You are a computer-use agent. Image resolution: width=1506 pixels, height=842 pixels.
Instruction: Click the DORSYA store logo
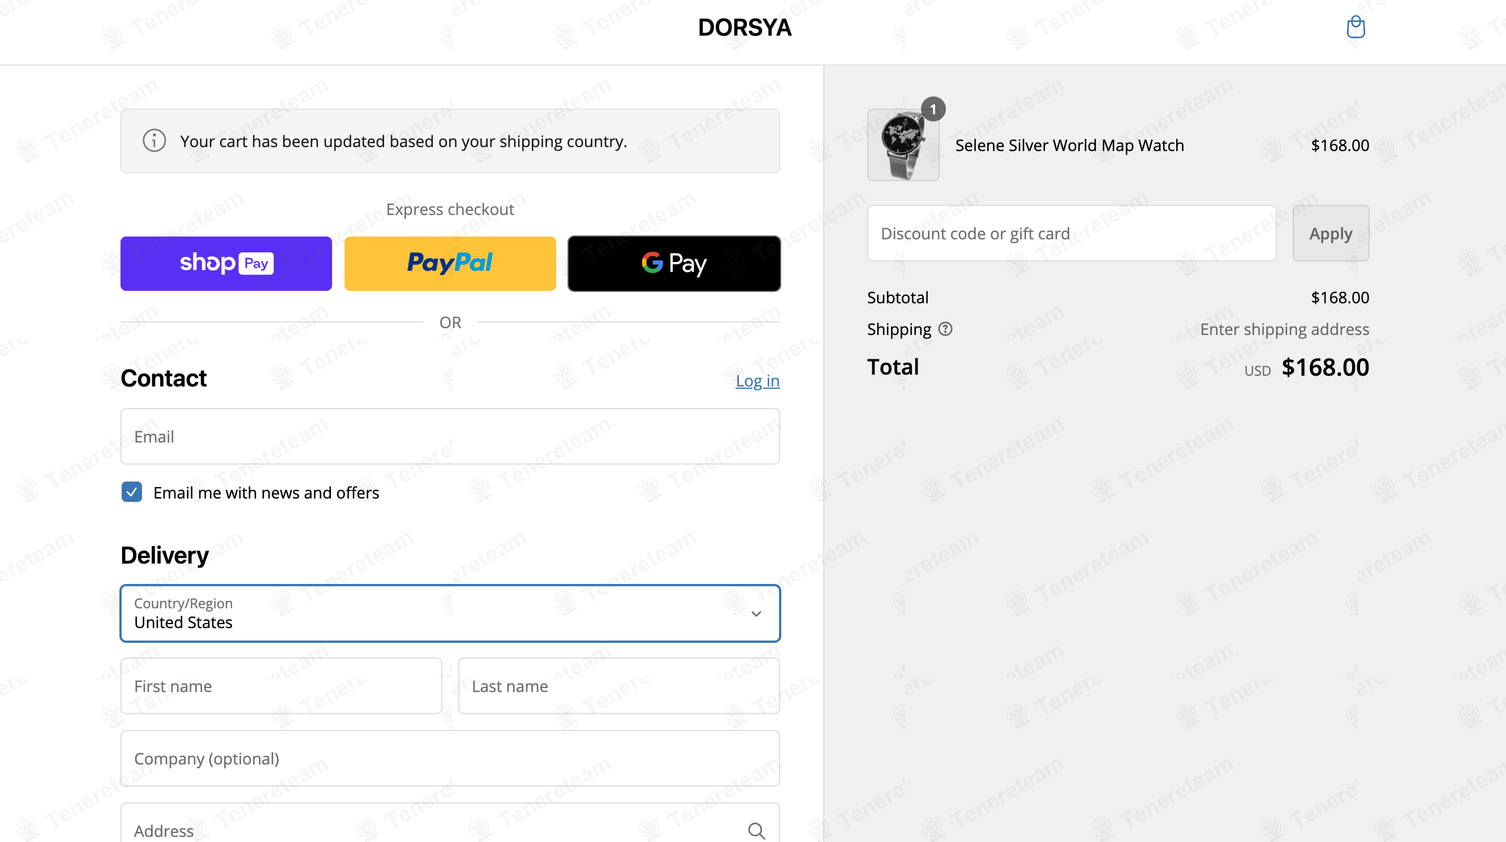(x=744, y=28)
